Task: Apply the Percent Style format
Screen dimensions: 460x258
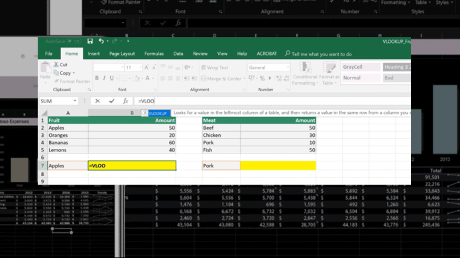Action: pyautogui.click(x=262, y=78)
